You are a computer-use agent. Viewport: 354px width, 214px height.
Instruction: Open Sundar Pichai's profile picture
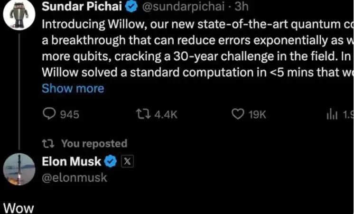(x=18, y=14)
